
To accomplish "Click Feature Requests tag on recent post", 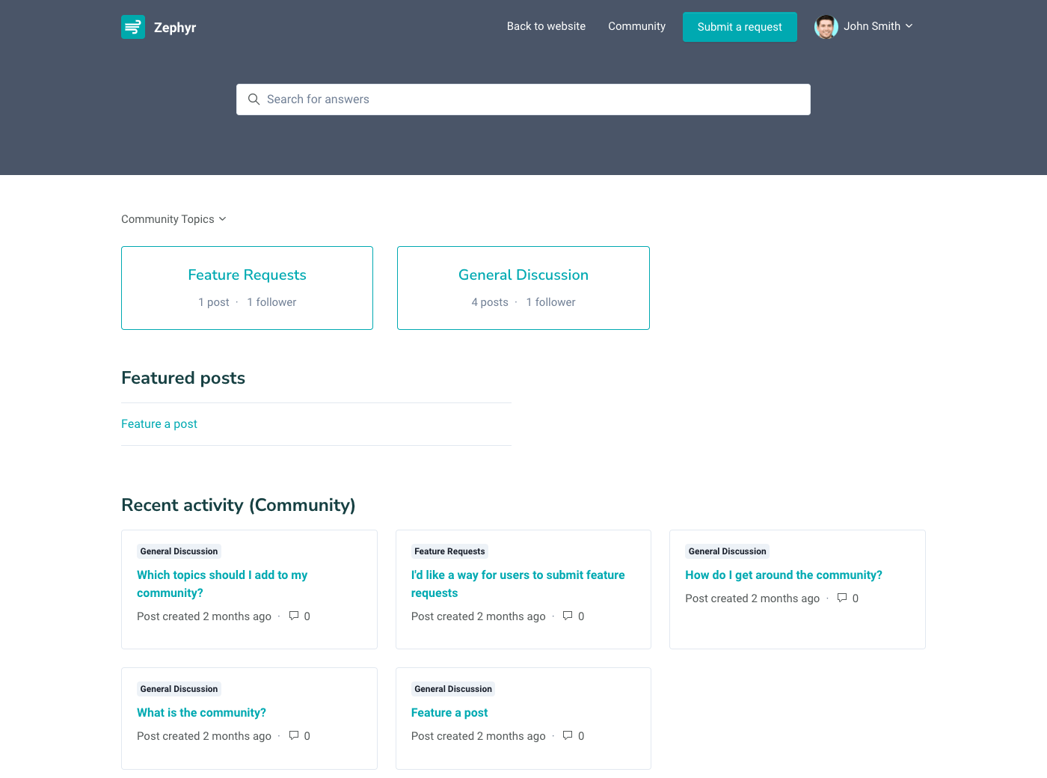I will coord(449,551).
